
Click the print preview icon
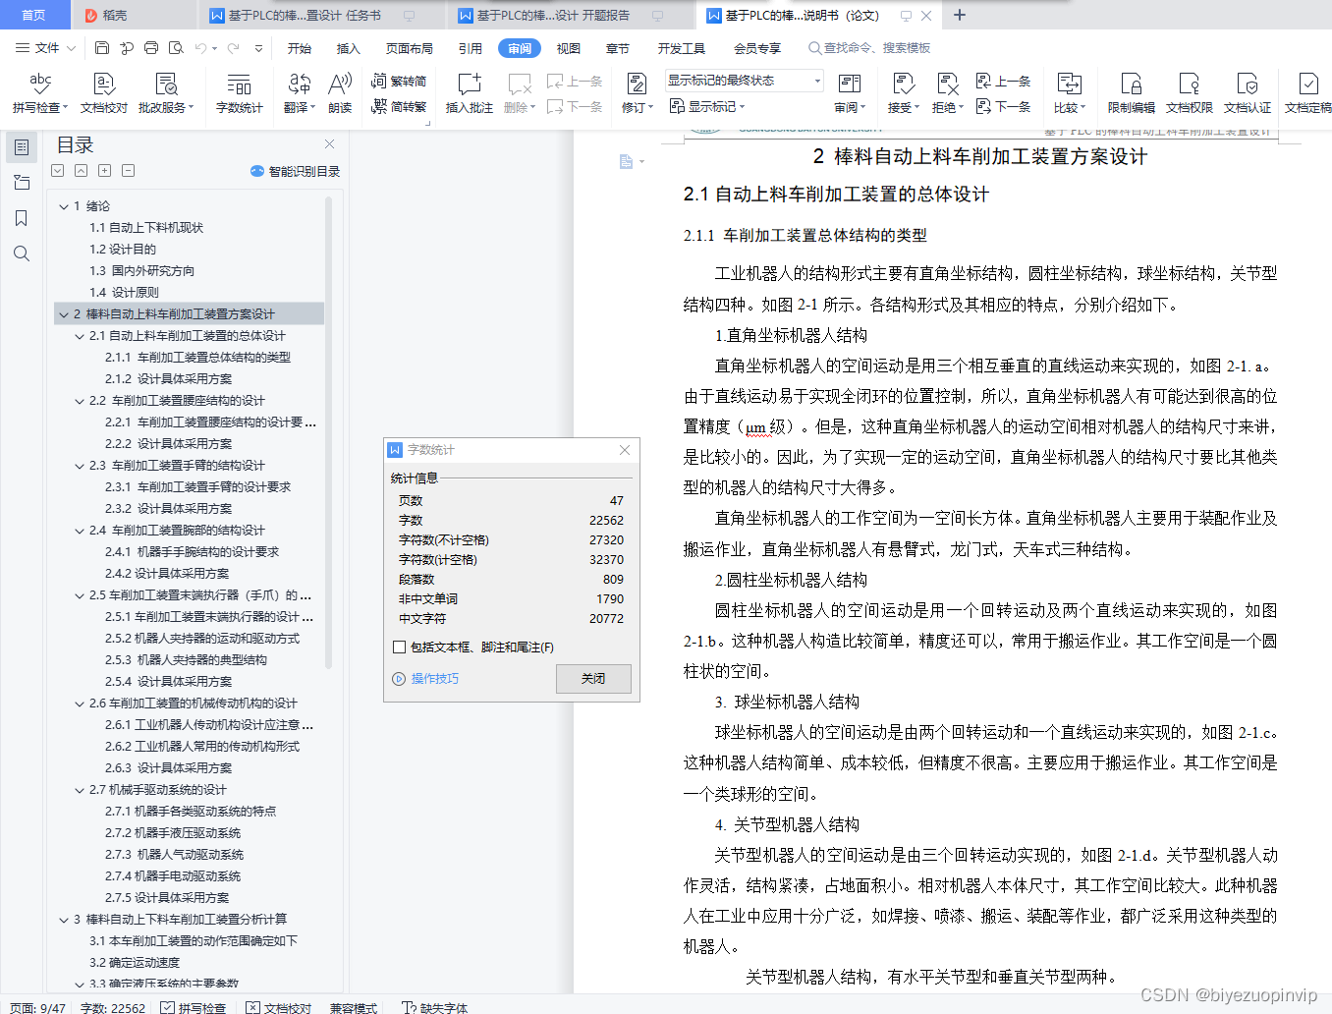pos(176,48)
